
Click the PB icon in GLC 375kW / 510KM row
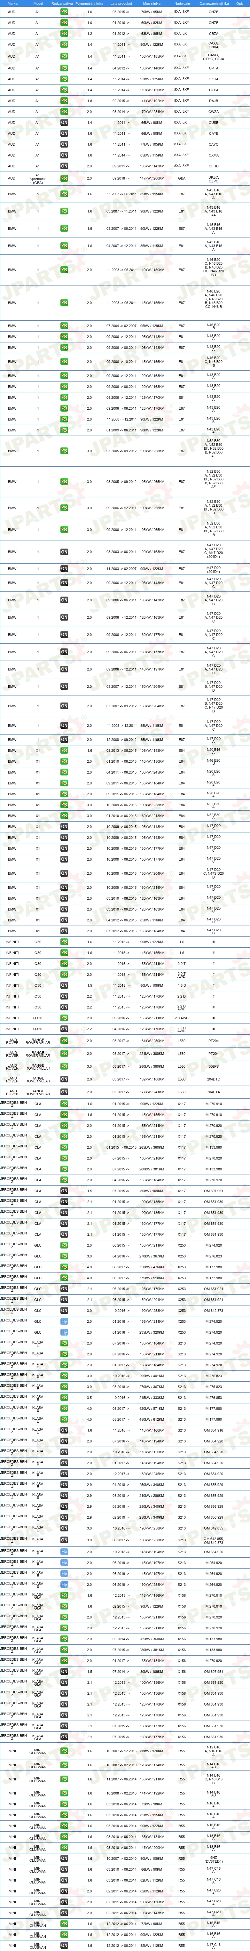[x=64, y=1278]
